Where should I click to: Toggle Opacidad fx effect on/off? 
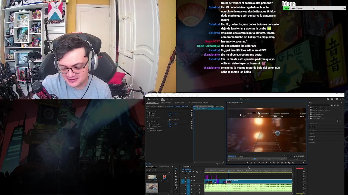(148, 128)
